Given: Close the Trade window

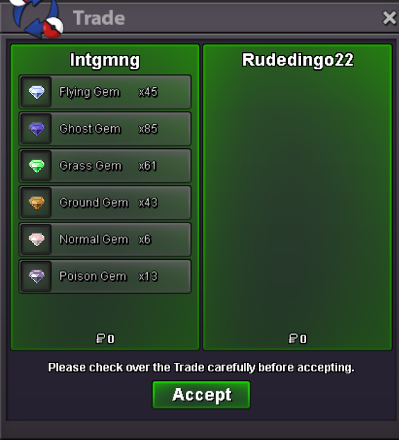Looking at the screenshot, I should coord(389,18).
